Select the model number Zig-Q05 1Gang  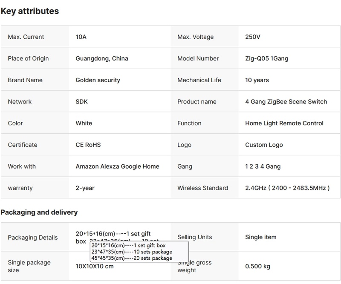pos(266,58)
